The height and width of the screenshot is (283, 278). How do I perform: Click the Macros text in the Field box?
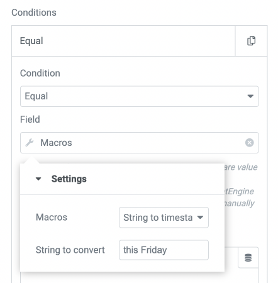coord(56,143)
